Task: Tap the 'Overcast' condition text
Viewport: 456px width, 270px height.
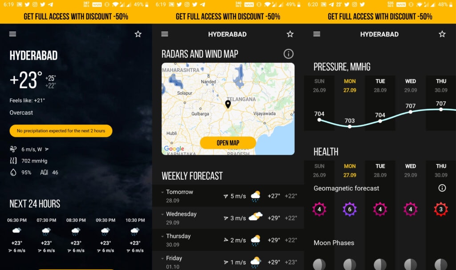Action: pos(21,113)
